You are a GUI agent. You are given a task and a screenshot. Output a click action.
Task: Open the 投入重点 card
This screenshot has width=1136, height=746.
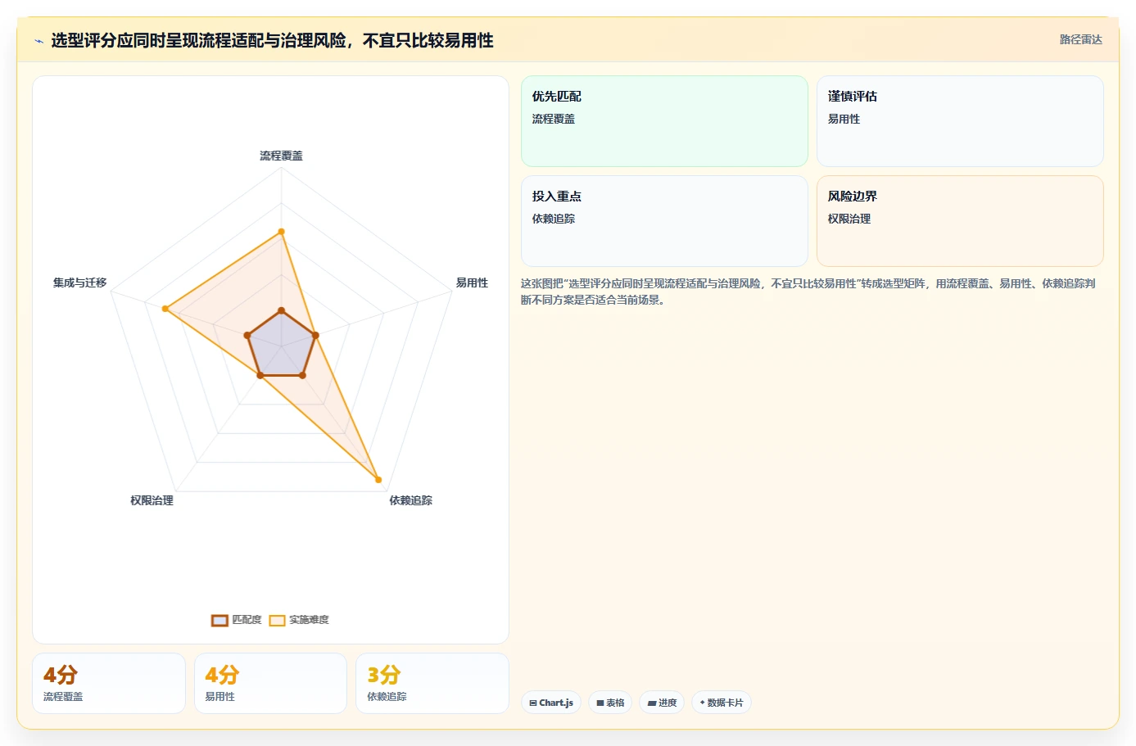(664, 221)
